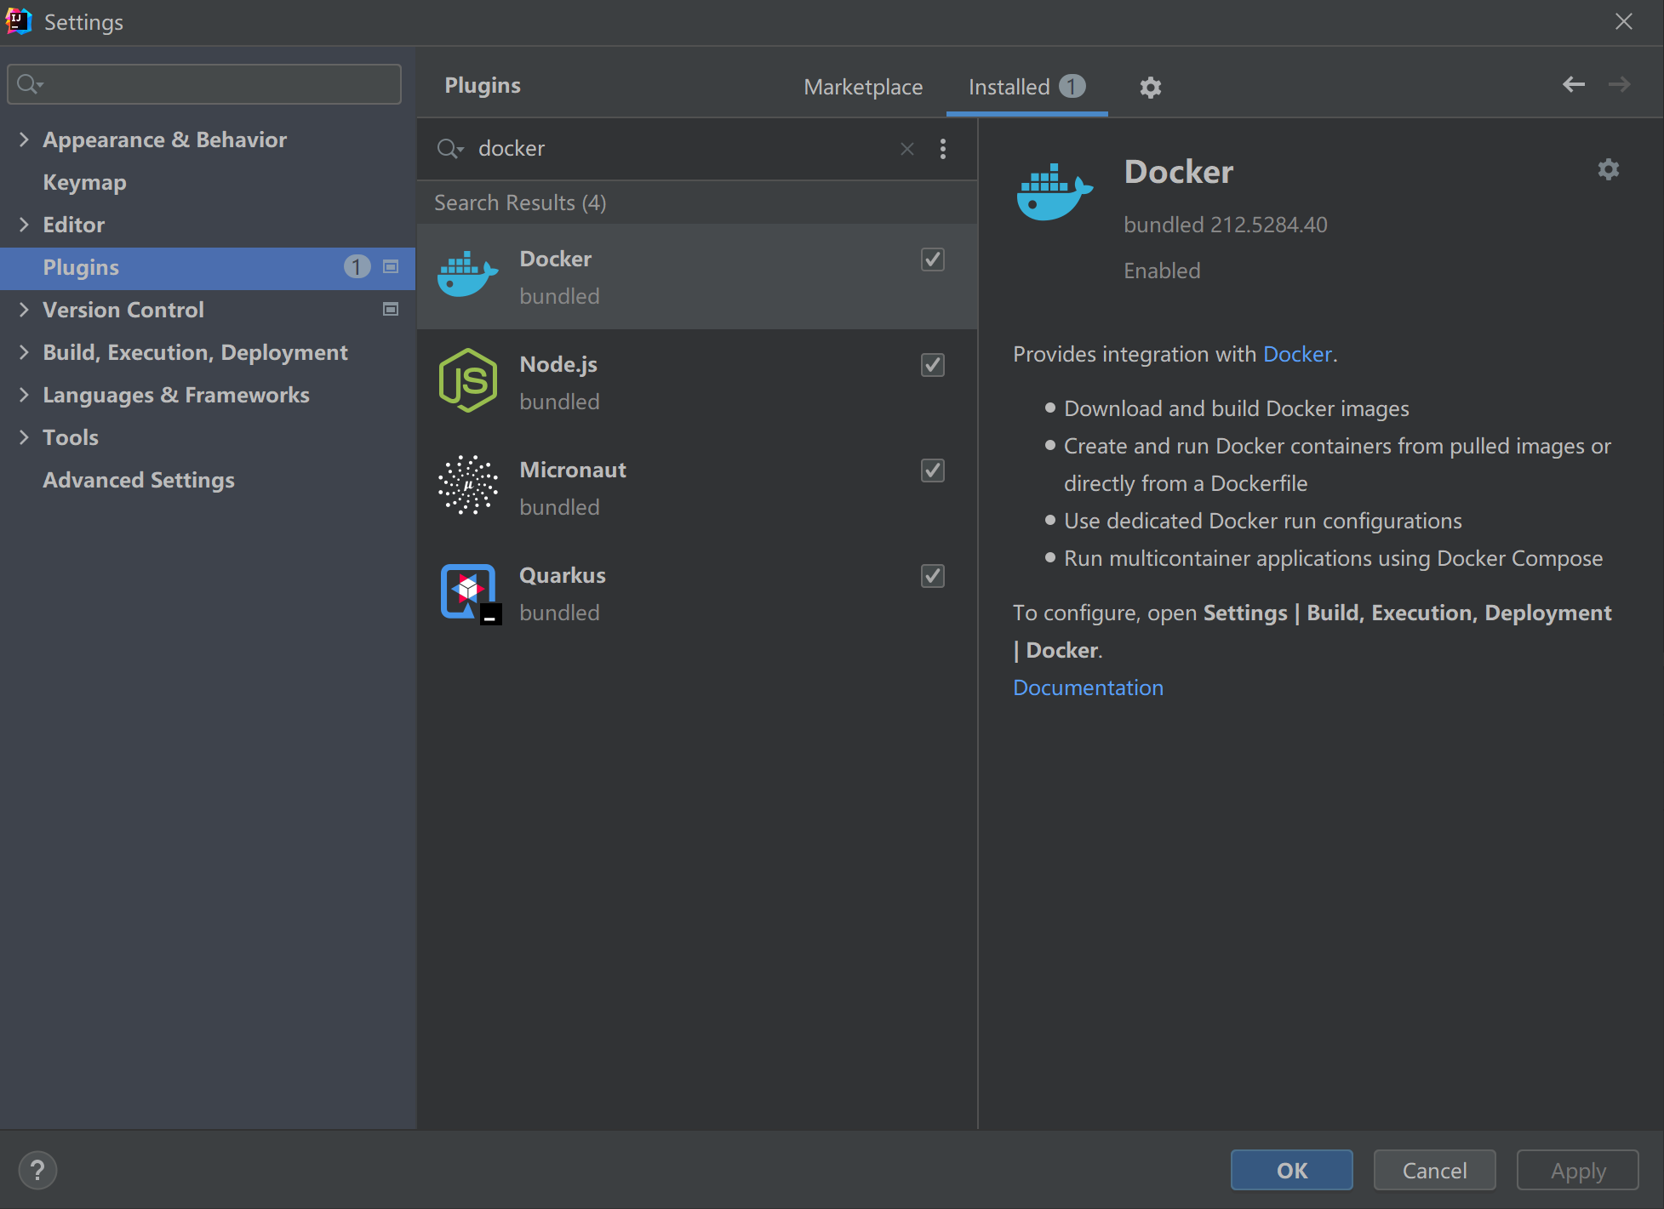The image size is (1664, 1209).
Task: Click the Docker whale icon in results list
Action: (x=467, y=276)
